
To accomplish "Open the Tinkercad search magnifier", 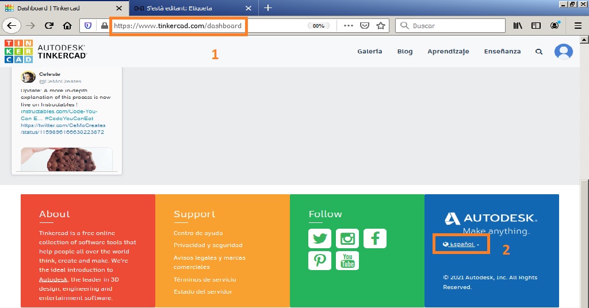I will (x=539, y=52).
